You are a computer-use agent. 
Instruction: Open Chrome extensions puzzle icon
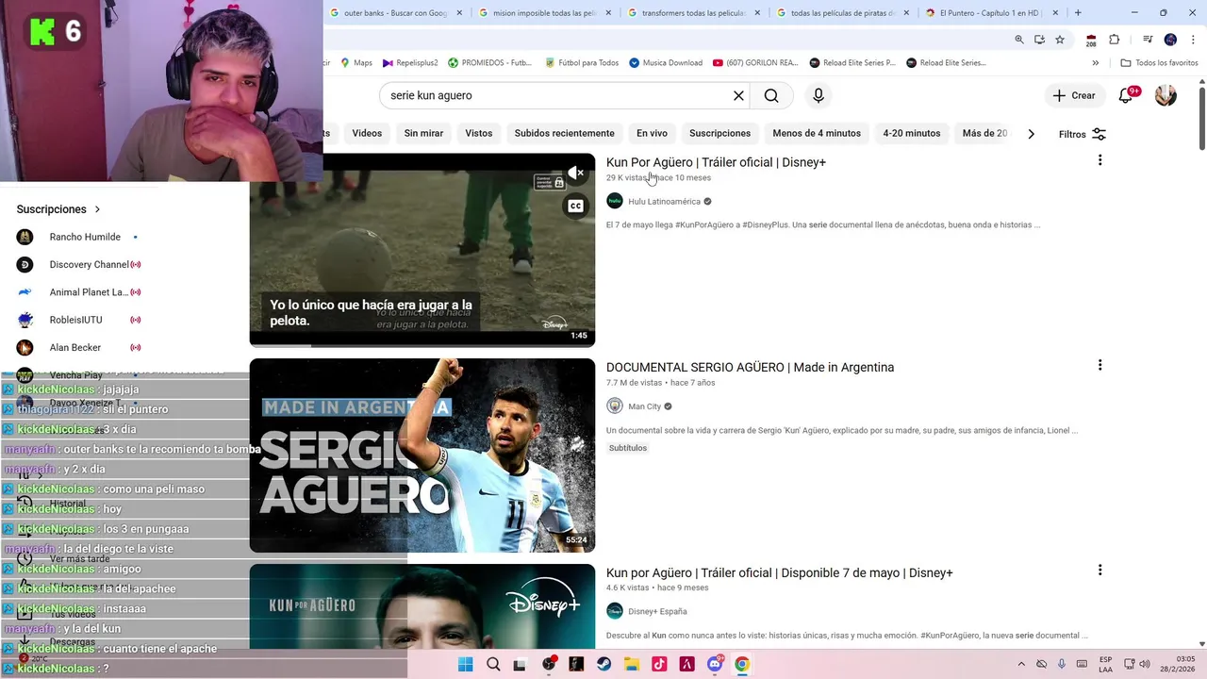tap(1114, 40)
